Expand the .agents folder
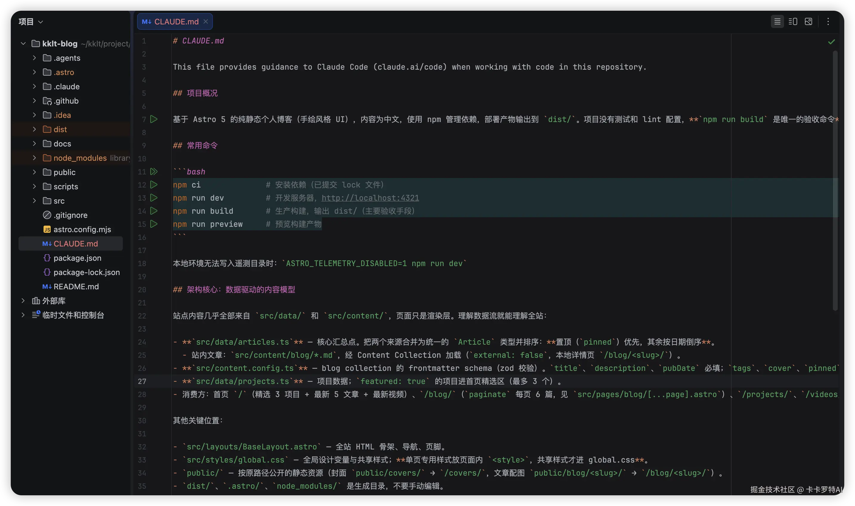Image resolution: width=855 pixels, height=506 pixels. [x=34, y=58]
